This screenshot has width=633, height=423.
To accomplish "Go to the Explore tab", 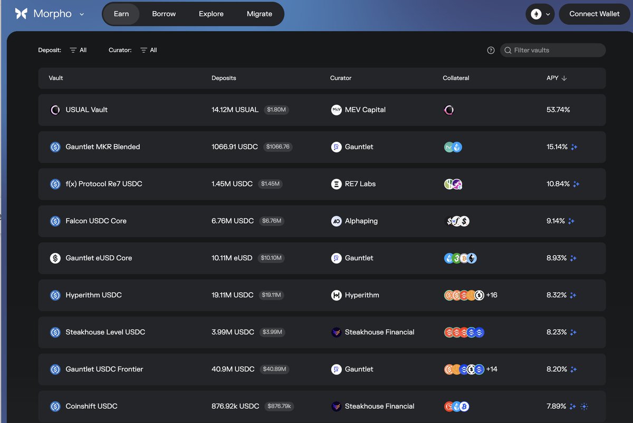I will (211, 14).
